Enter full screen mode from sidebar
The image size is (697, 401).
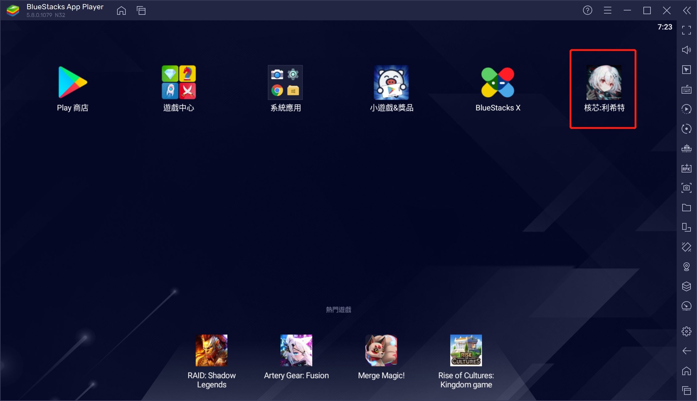click(687, 30)
